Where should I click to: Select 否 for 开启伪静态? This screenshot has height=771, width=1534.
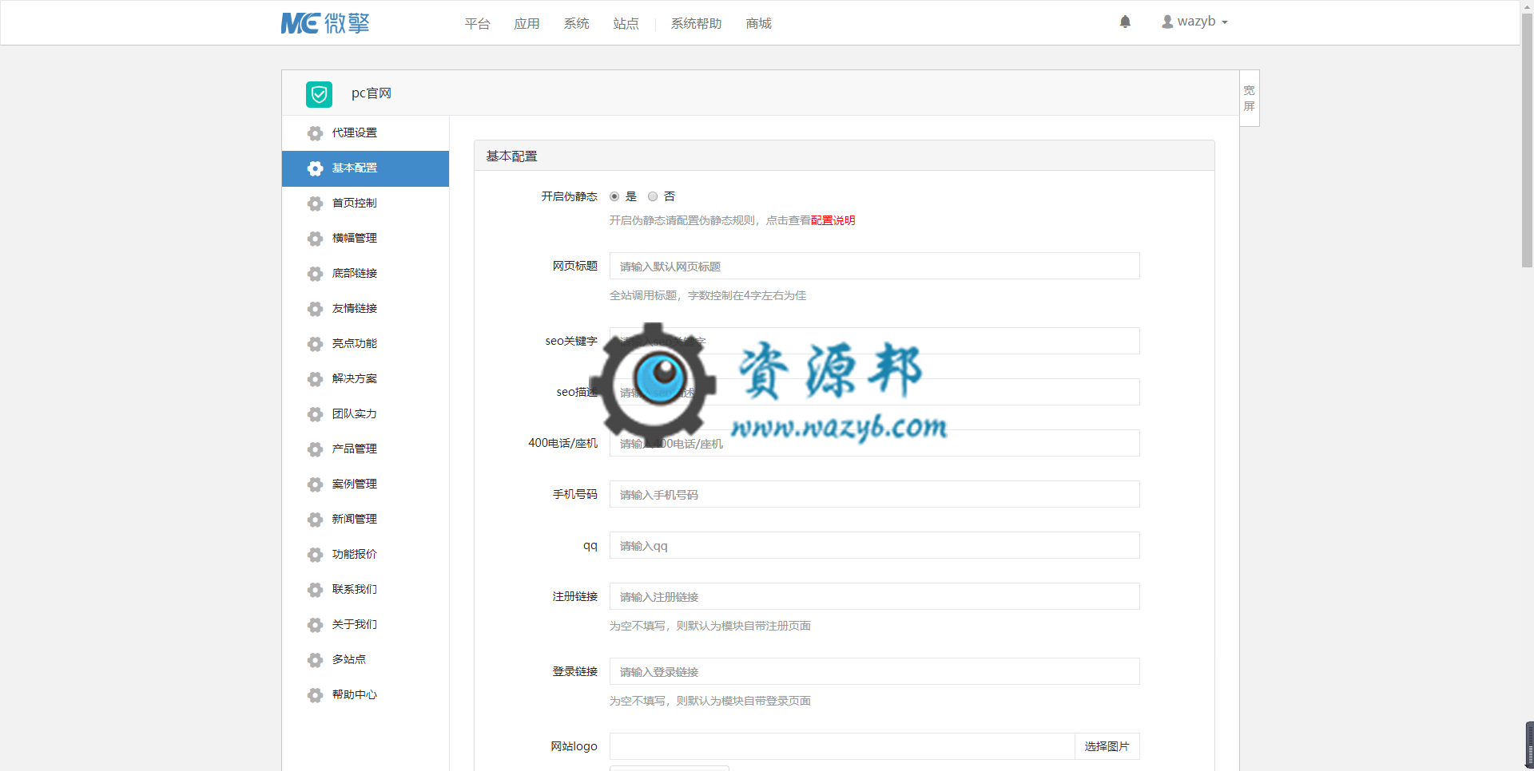[x=653, y=196]
